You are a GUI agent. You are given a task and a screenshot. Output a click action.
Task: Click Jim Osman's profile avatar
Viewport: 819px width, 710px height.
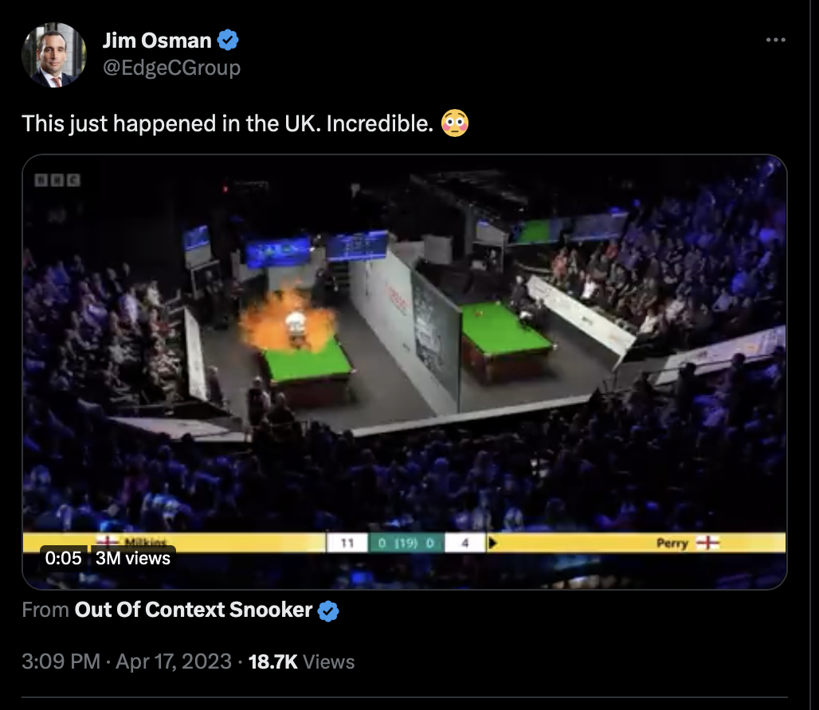tap(54, 55)
